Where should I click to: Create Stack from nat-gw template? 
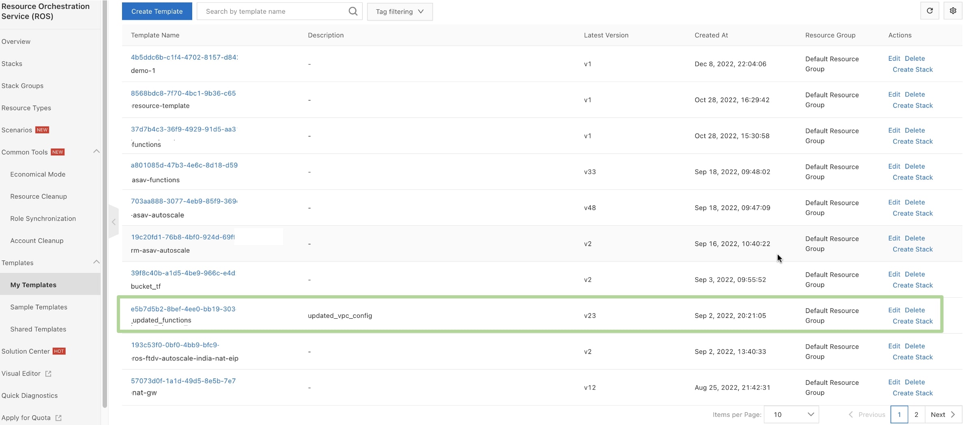pos(913,393)
